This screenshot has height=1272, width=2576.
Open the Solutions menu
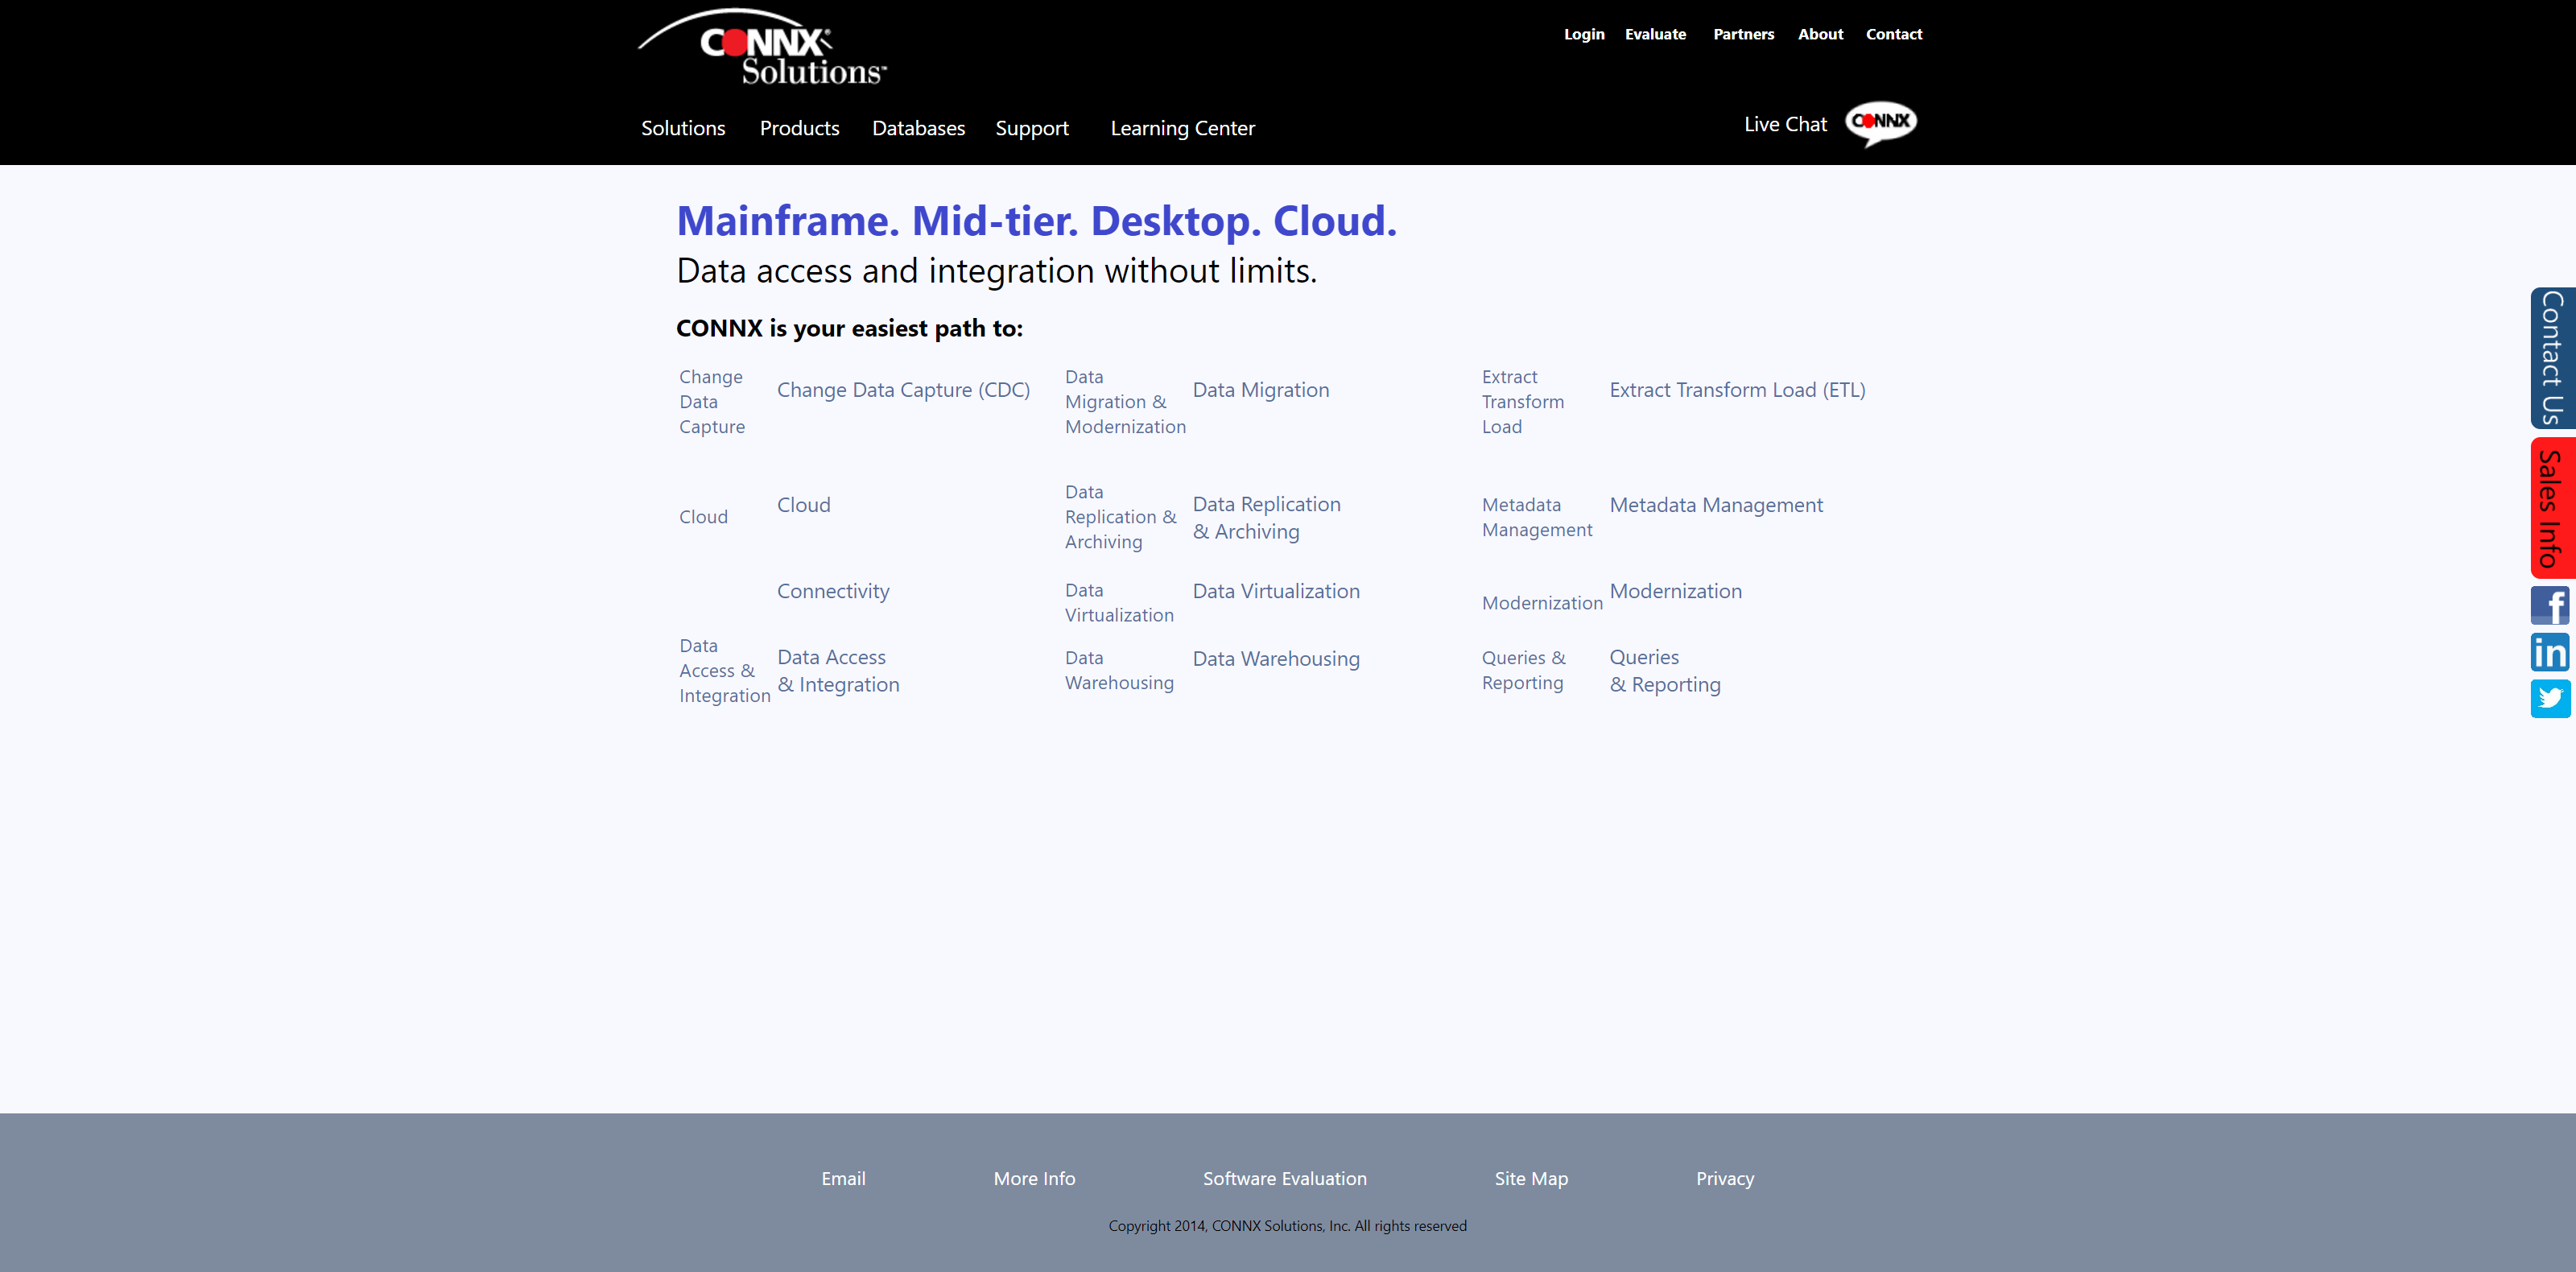click(683, 128)
